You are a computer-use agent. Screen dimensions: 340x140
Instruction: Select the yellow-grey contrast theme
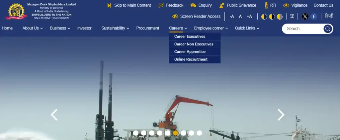[280, 17]
